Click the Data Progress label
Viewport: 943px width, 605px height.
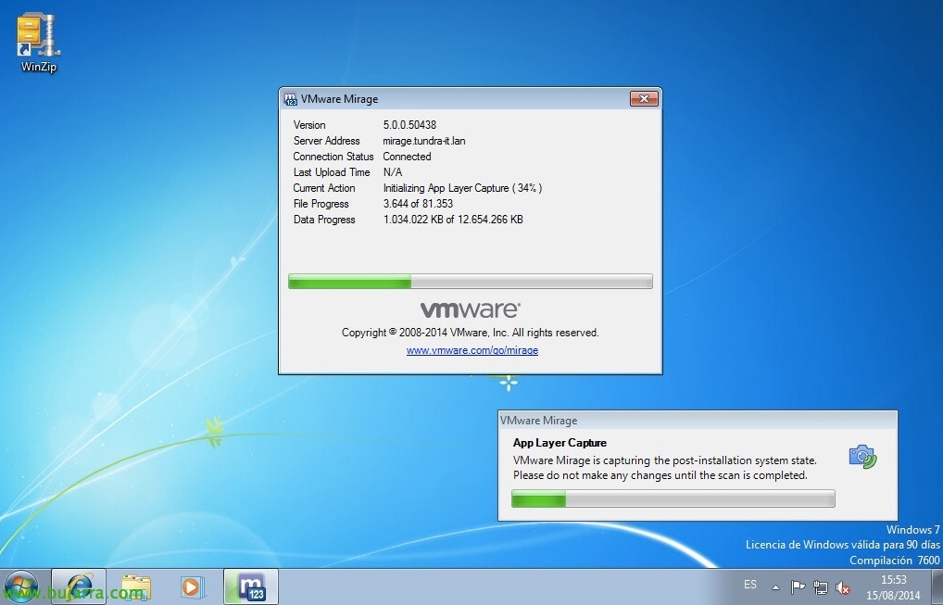tap(324, 220)
